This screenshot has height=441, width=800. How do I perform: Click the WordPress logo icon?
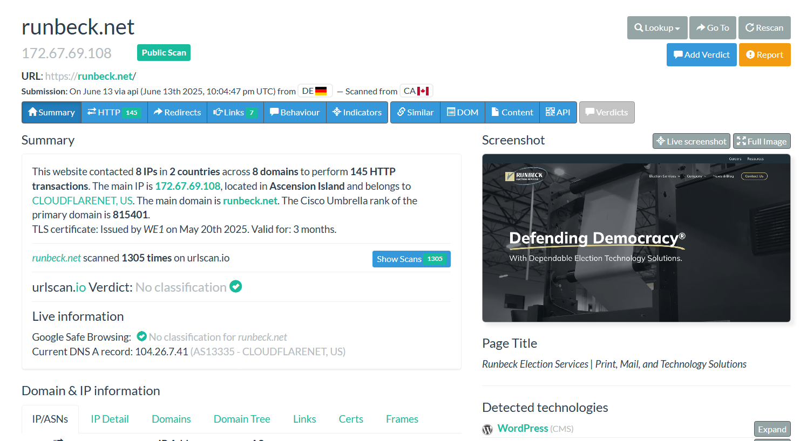pos(487,430)
